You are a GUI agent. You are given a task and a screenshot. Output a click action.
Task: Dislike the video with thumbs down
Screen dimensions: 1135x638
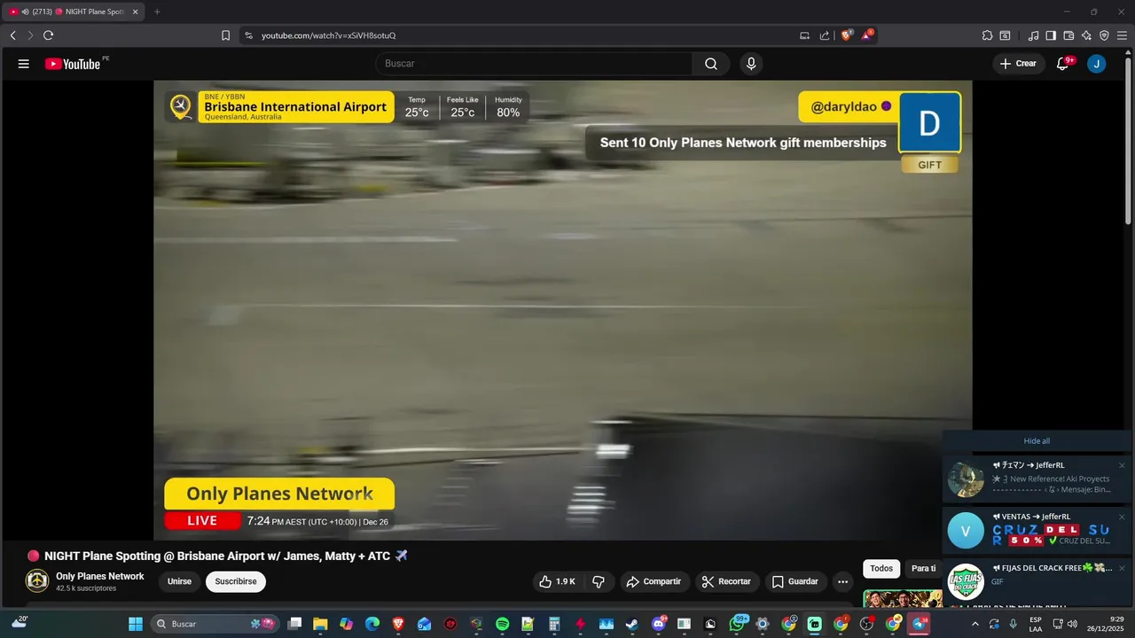pos(599,581)
